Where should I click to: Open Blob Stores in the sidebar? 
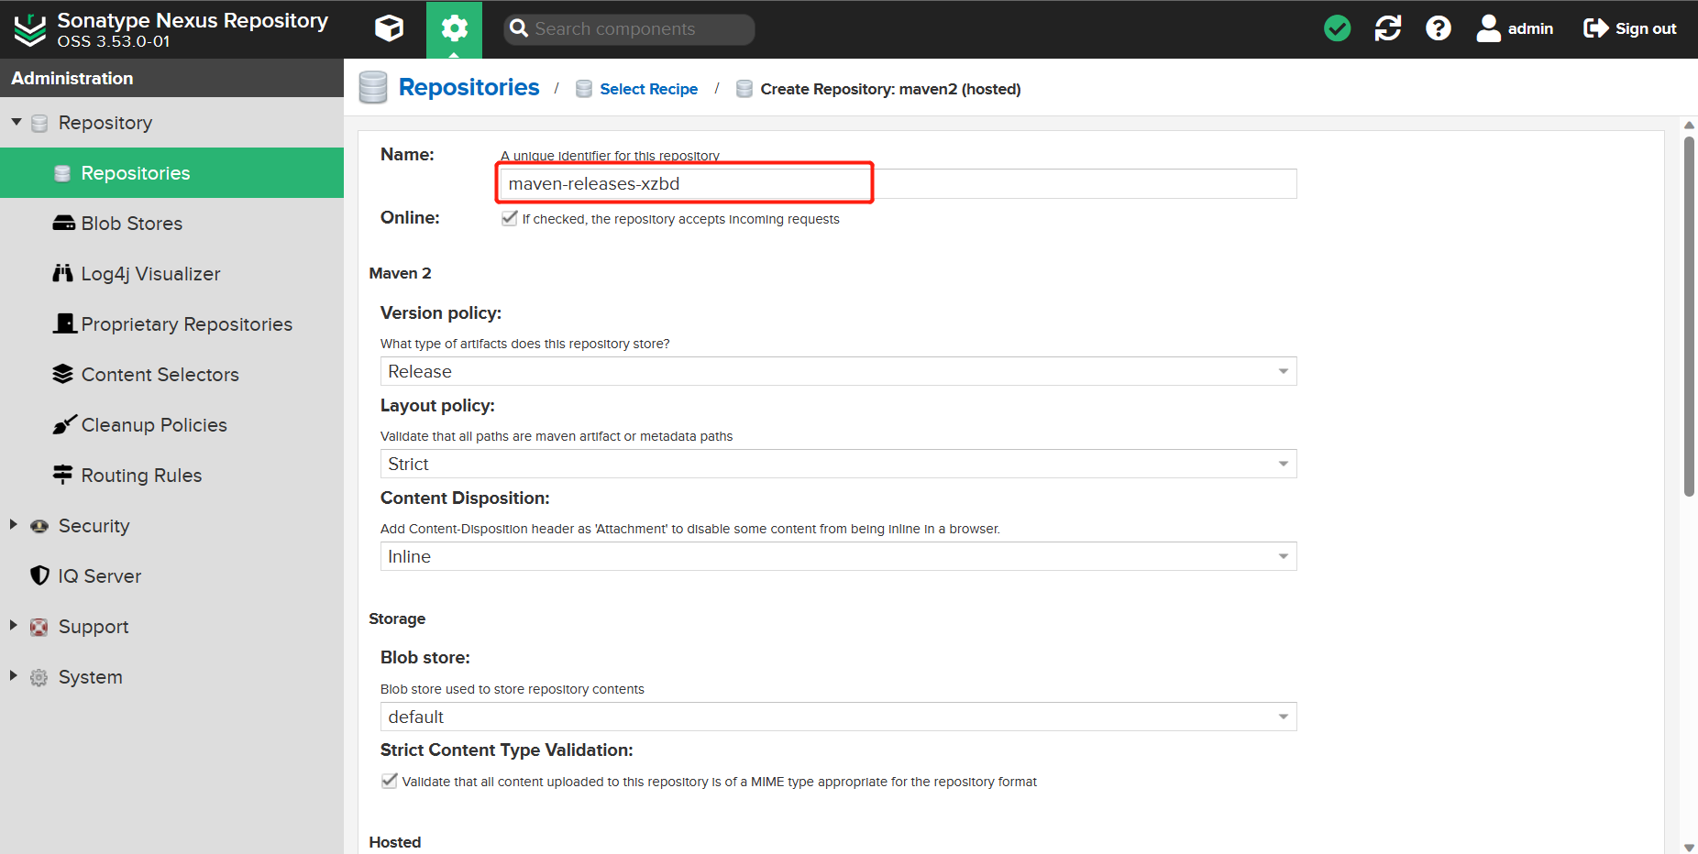tap(171, 223)
